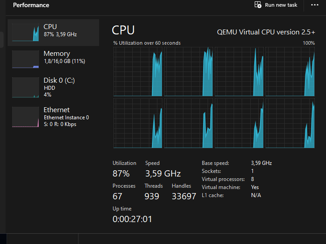Viewport: 326px width, 244px height.
Task: Select the CPU mini graph thumbnail
Action: tap(26, 32)
